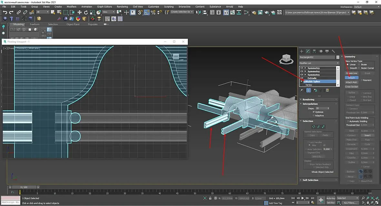Open the Utilities wrench panel
The image size is (381, 206).
point(333,51)
